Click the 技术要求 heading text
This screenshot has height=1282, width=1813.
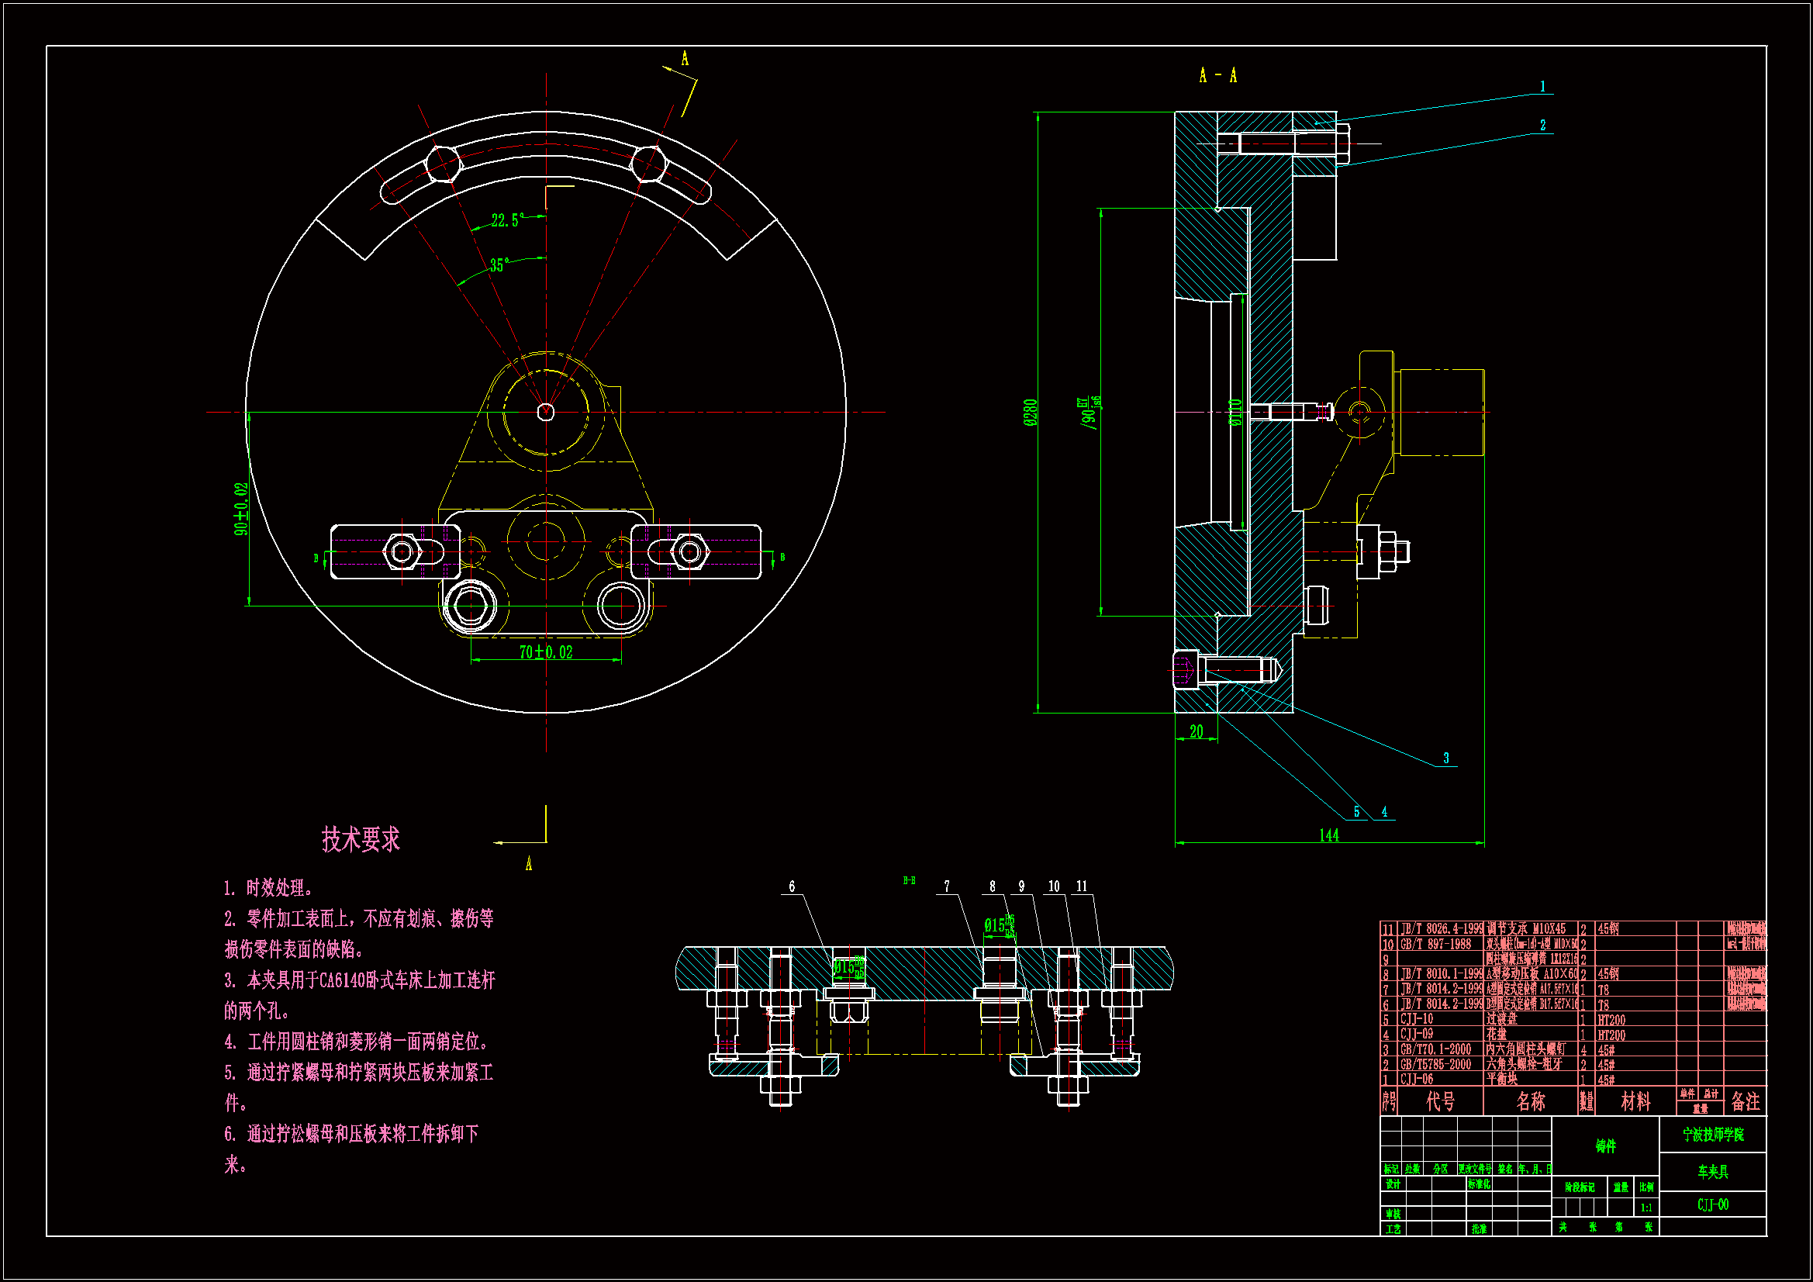(x=360, y=840)
